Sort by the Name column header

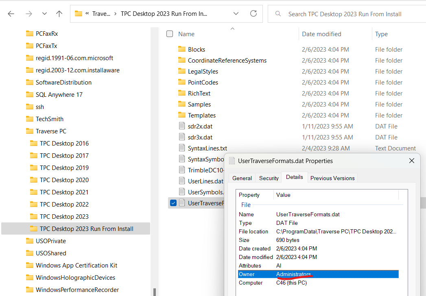point(186,34)
